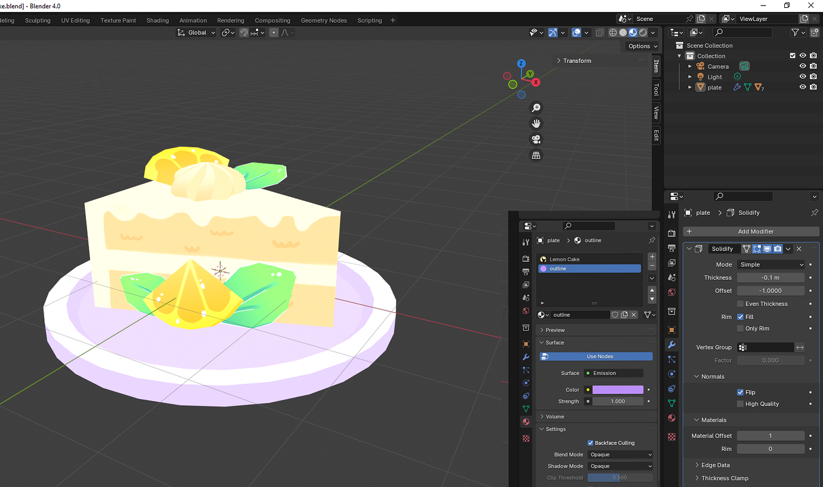The width and height of the screenshot is (823, 487).
Task: Toggle the camera view icon in viewport
Action: [536, 139]
